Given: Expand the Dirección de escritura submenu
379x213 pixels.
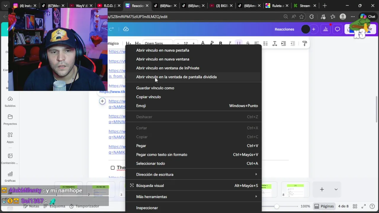Looking at the screenshot, I should [194, 175].
